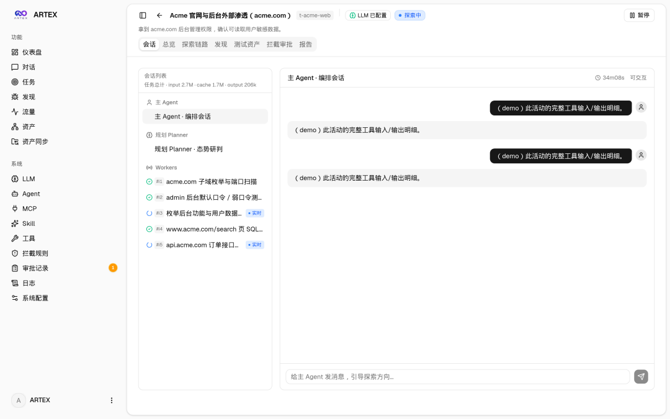Open worker #1 子域枚举与端口扫描
Viewport: 670px width, 419px height.
[x=205, y=182]
